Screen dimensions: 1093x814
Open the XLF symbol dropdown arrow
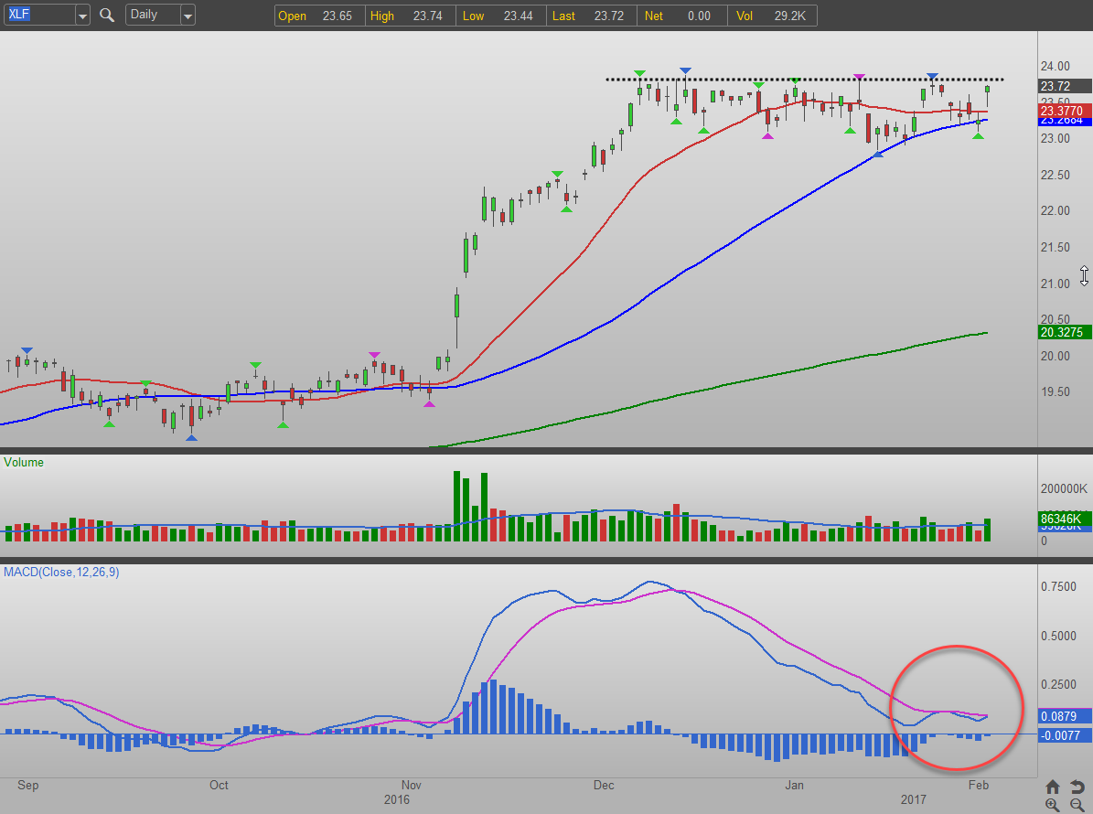[82, 16]
